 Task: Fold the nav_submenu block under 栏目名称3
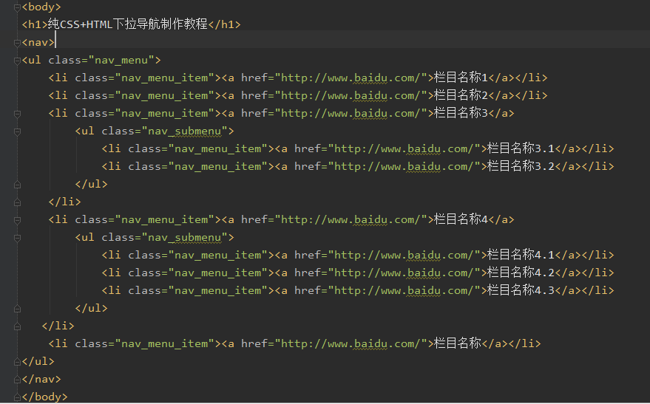tap(18, 131)
